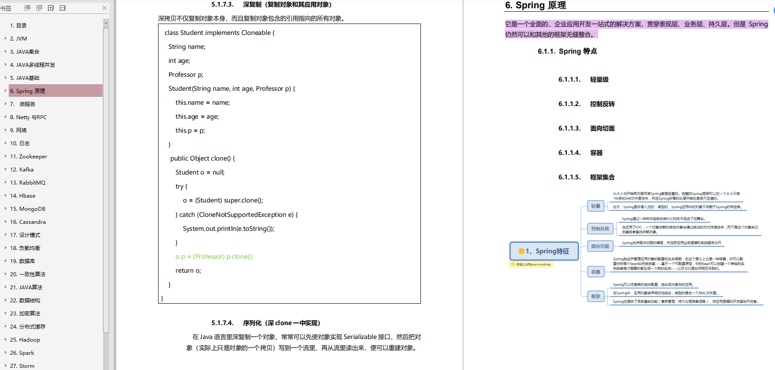This screenshot has width=775, height=370.
Task: Expand the '25. Hadoop' bookmark arrow
Action: coord(5,339)
